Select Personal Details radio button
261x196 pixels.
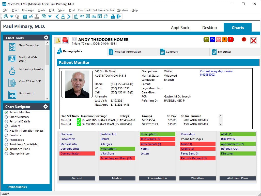click(6, 121)
